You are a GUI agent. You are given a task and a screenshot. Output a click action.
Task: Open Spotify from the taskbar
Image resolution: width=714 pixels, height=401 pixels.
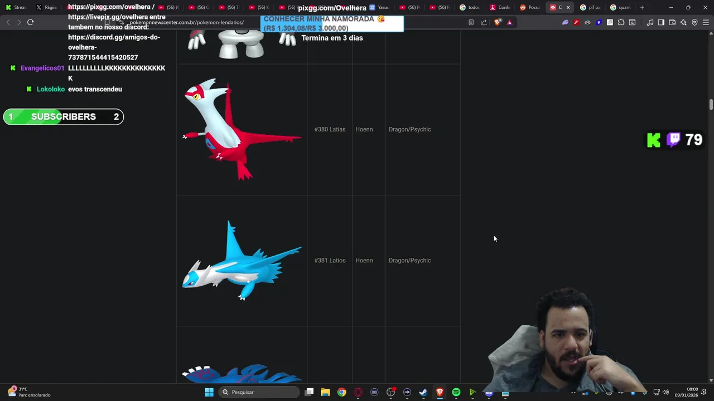click(x=456, y=392)
